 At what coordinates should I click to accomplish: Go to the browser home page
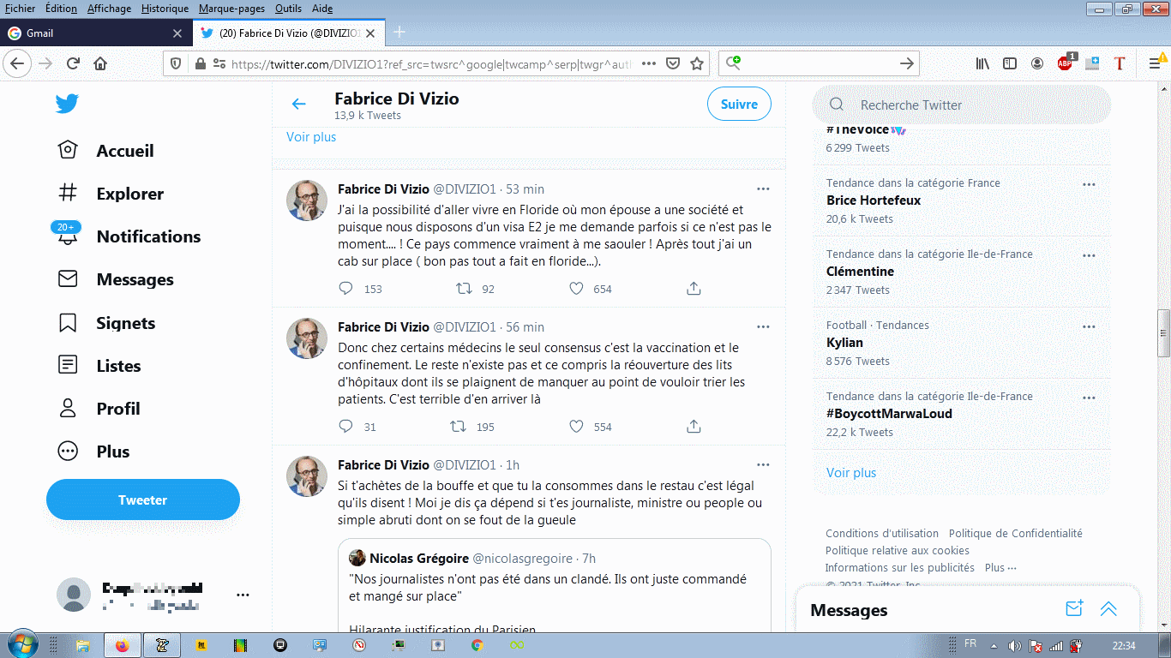point(100,63)
